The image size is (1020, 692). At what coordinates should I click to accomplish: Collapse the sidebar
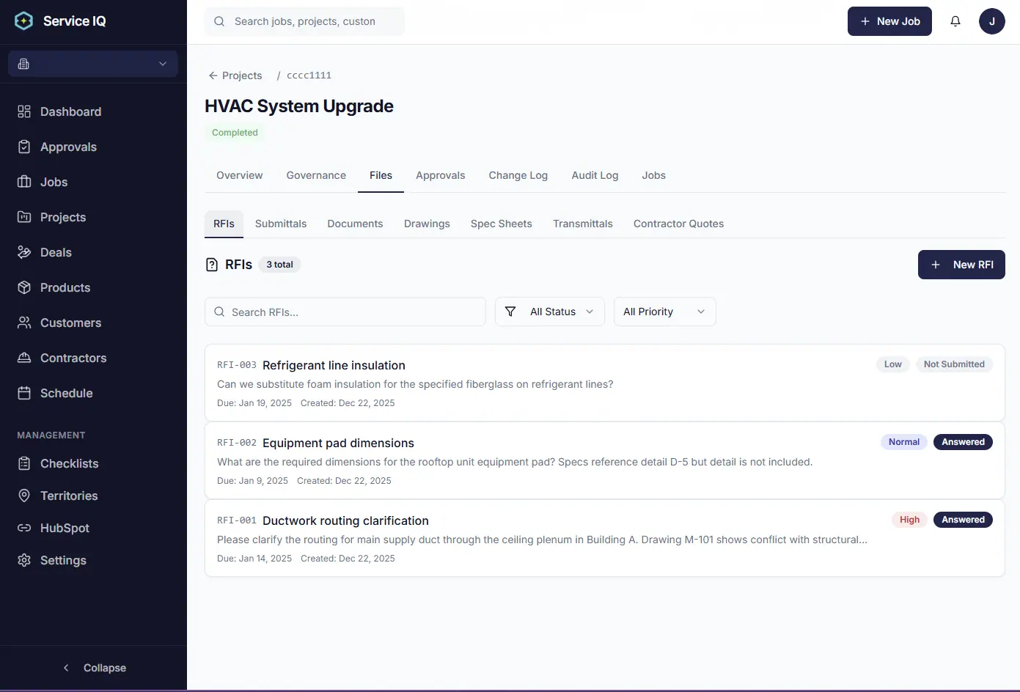point(94,668)
